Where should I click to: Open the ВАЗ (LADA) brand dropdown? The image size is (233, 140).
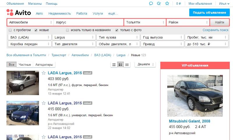pos(30,37)
